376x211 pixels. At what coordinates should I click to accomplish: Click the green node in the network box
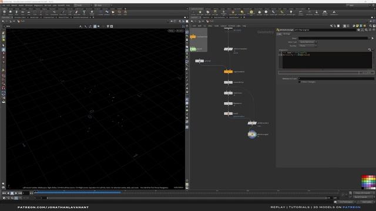click(193, 49)
